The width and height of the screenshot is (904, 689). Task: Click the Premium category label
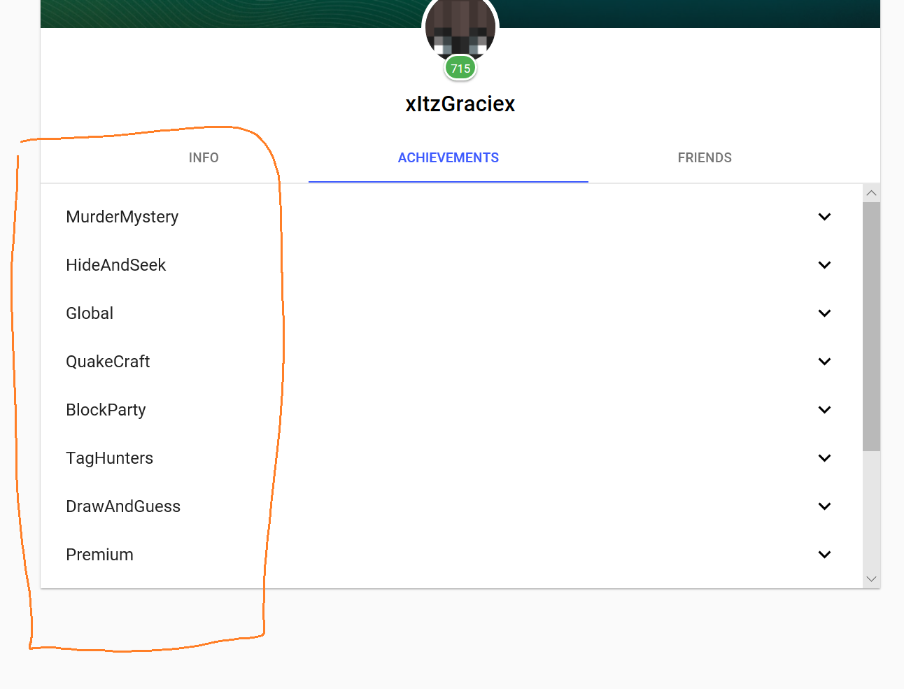[x=99, y=555]
